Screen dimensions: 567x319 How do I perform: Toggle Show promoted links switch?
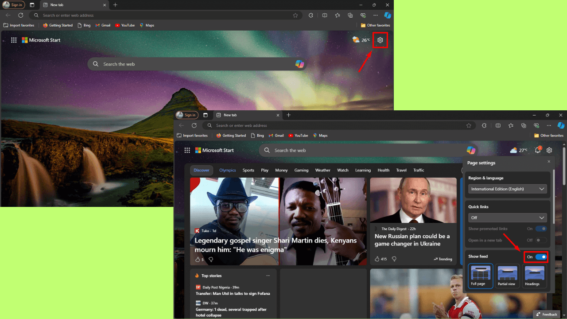tap(541, 229)
